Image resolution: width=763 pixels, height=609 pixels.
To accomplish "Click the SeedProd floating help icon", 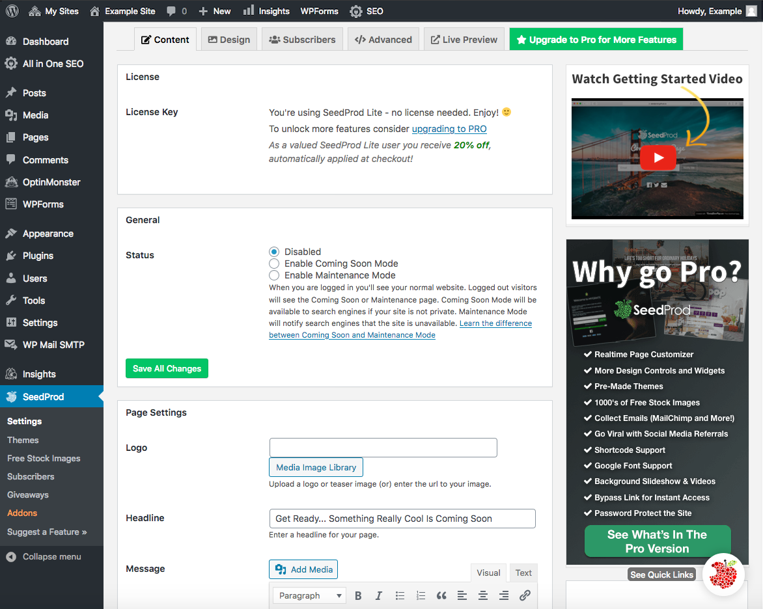I will tap(723, 574).
